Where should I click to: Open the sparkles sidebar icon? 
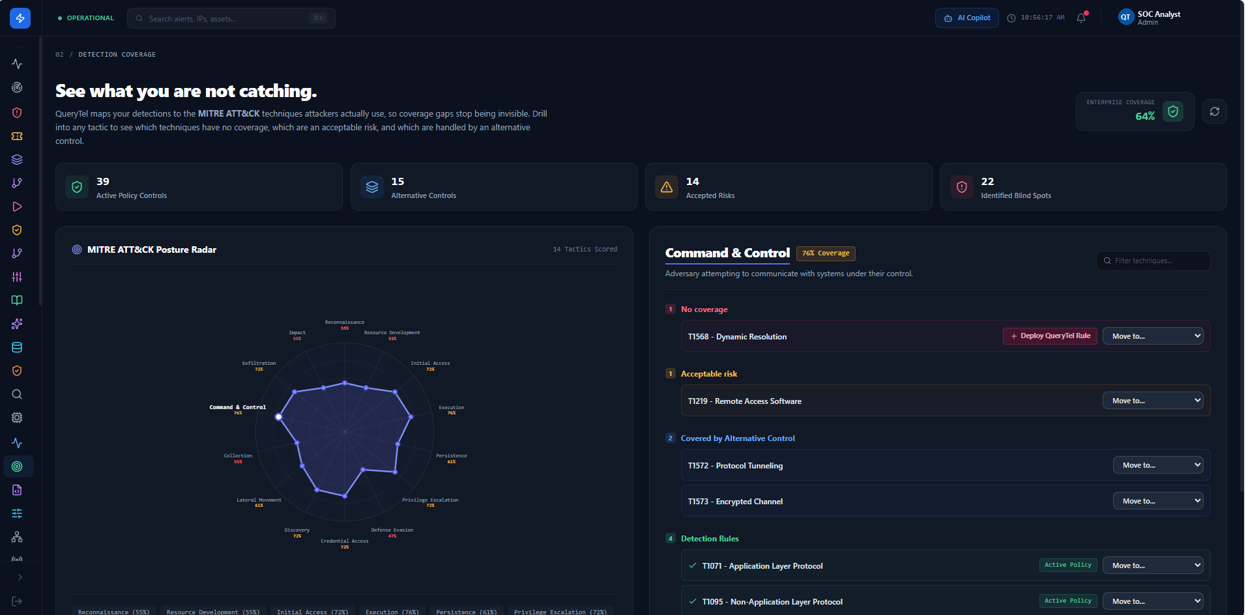(17, 324)
